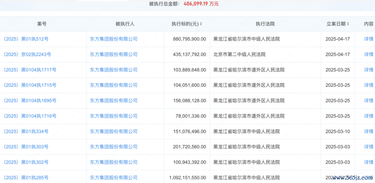Screen dimensions: 375x183
Task: Open 东方集团股份有限公司 in the 黑01执303号 row
Action: coord(114,147)
